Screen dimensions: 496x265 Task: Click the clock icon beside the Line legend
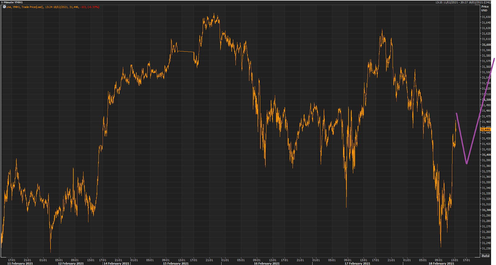point(4,7)
